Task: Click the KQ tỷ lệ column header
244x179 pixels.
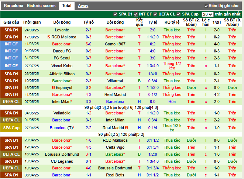Action: 172,22
